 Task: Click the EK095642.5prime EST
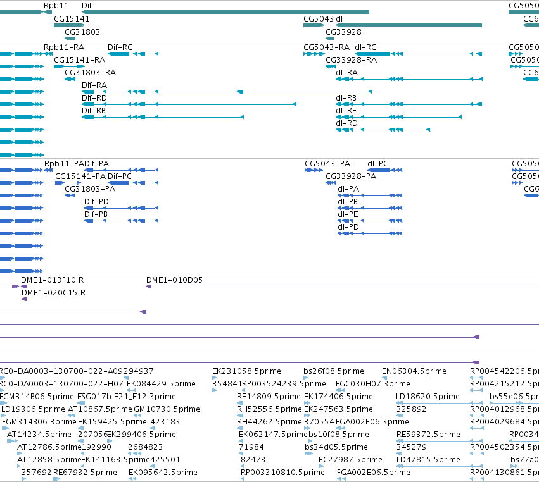coord(132,479)
